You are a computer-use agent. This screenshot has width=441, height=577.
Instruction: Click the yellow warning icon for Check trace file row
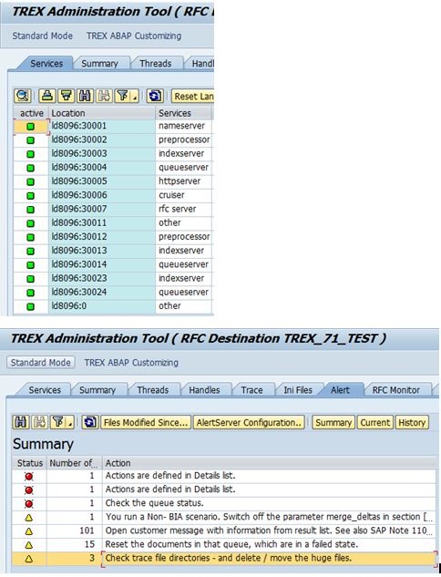pyautogui.click(x=29, y=559)
